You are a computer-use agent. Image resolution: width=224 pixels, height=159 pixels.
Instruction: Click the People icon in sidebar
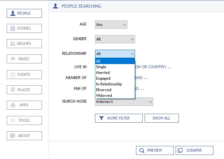(x=13, y=13)
